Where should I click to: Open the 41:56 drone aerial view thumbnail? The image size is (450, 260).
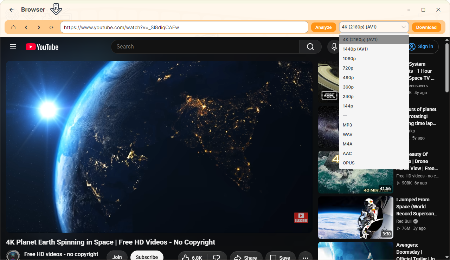point(355,173)
